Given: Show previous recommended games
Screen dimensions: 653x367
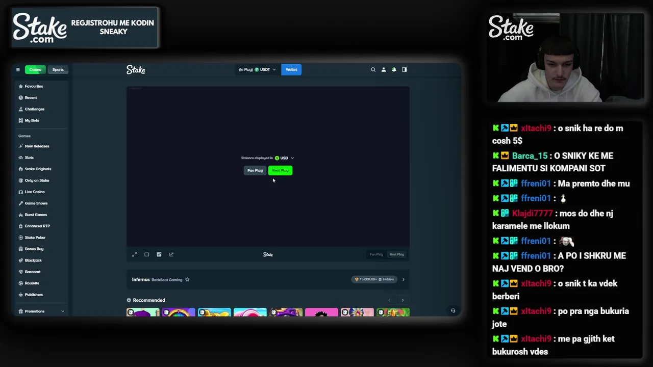Looking at the screenshot, I should (x=389, y=300).
